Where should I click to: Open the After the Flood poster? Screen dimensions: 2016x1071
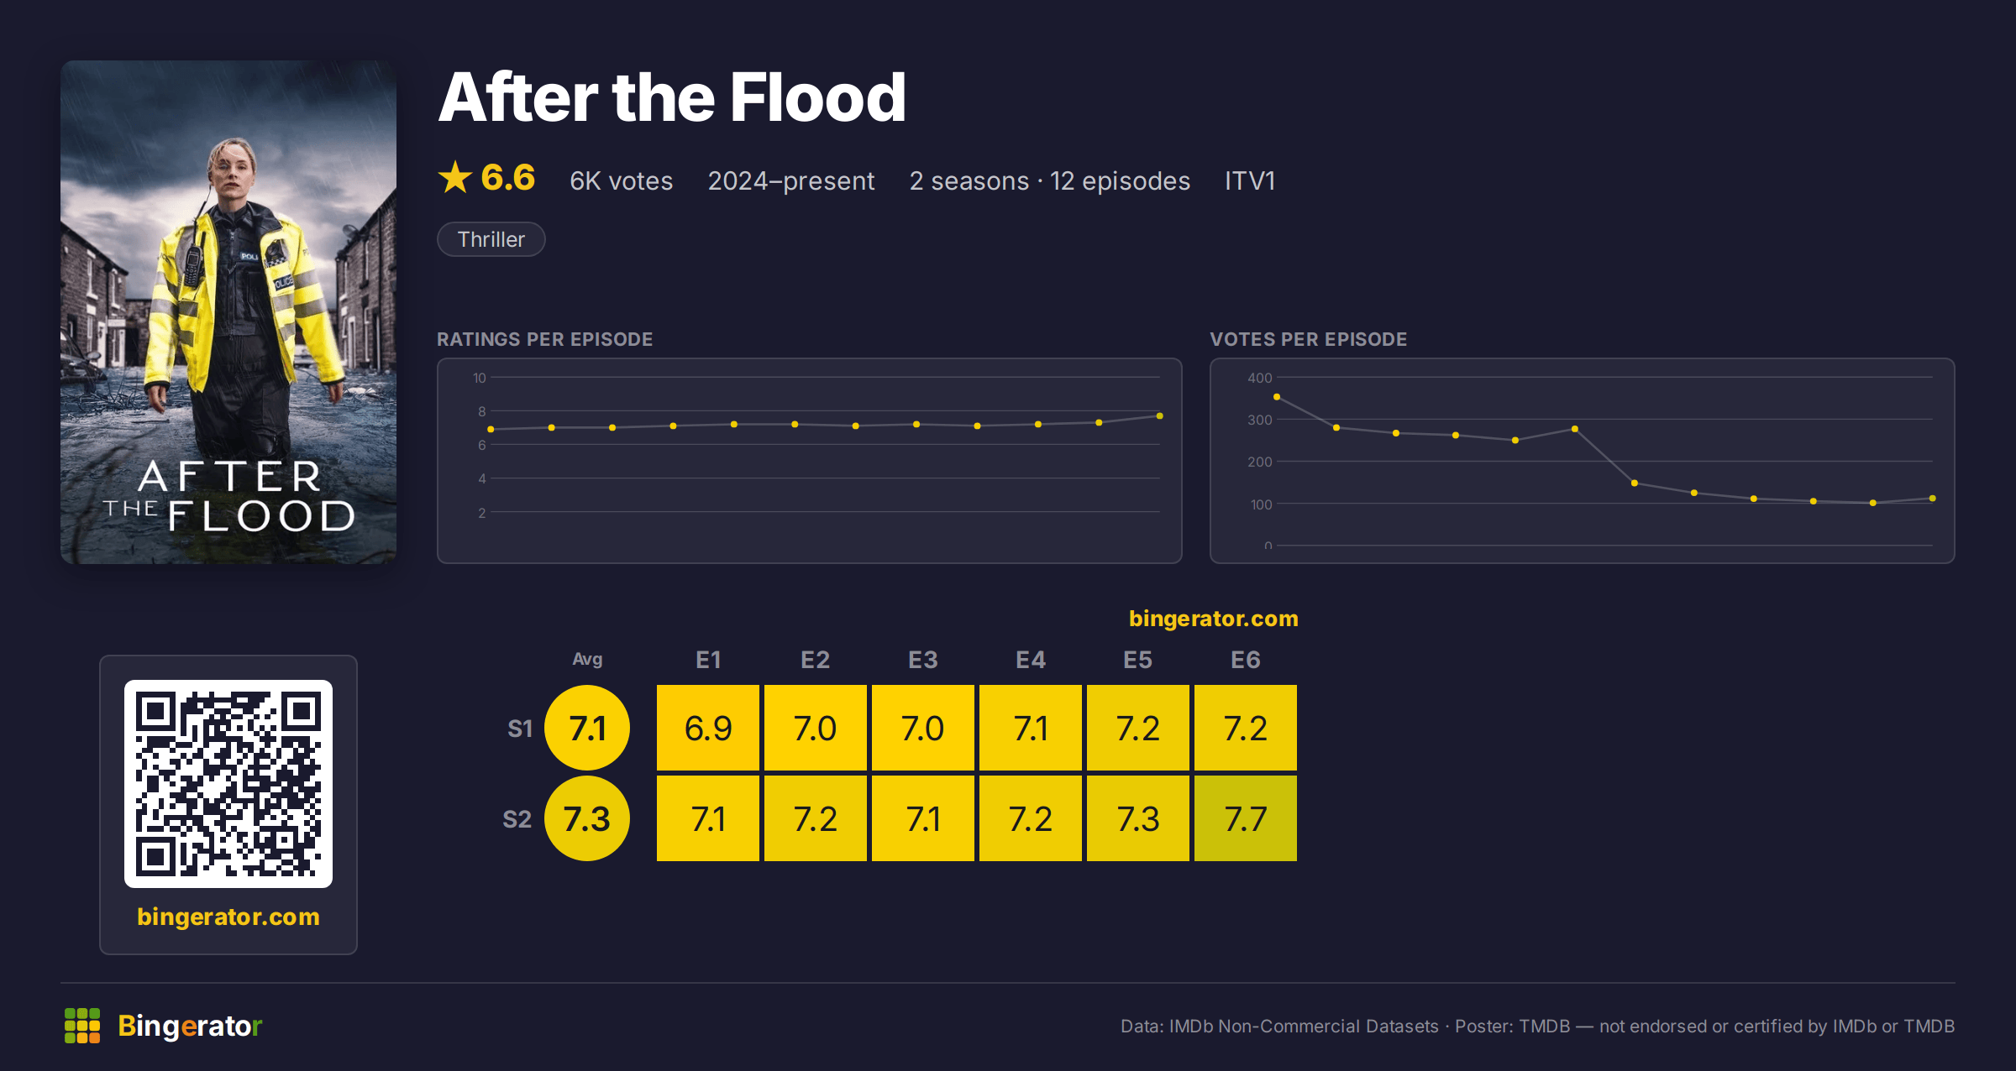point(228,312)
